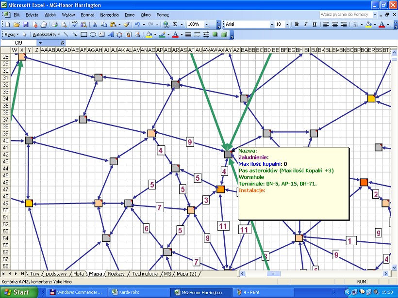Screen dimensions: 398x298
Task: Switch to Kardi-Yoko in the taskbar
Action: [139, 292]
